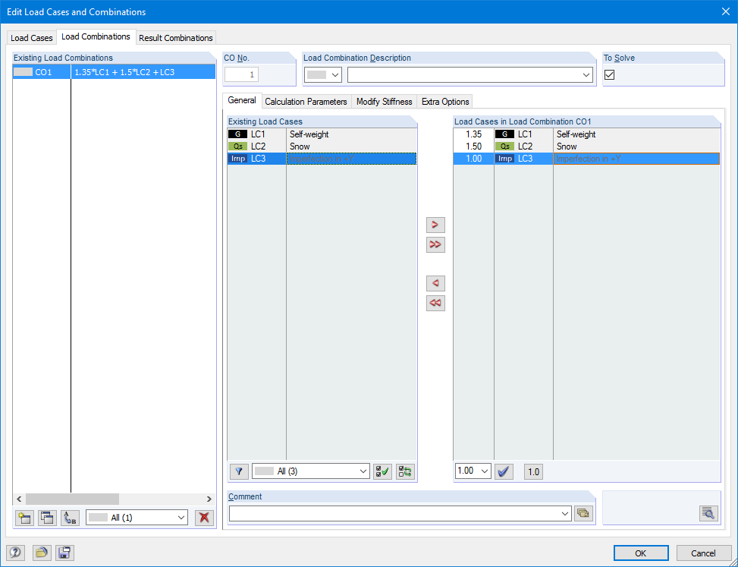
Task: Remove all load cases from CO1
Action: pos(435,303)
